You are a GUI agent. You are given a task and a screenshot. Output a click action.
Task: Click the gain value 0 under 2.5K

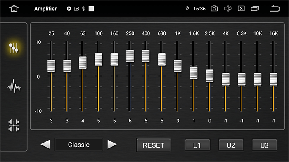pyautogui.click(x=210, y=121)
